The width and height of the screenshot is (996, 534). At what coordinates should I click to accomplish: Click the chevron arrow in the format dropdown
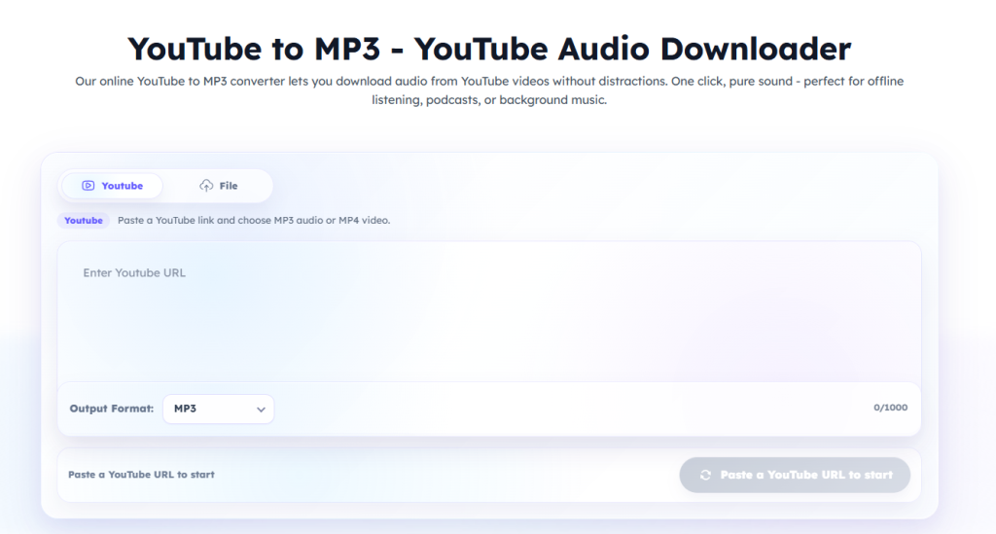(x=261, y=409)
